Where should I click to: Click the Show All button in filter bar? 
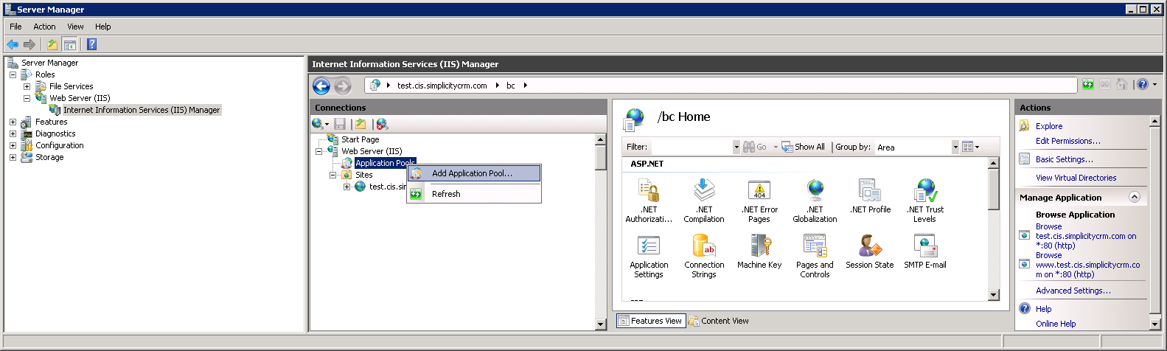[x=803, y=147]
